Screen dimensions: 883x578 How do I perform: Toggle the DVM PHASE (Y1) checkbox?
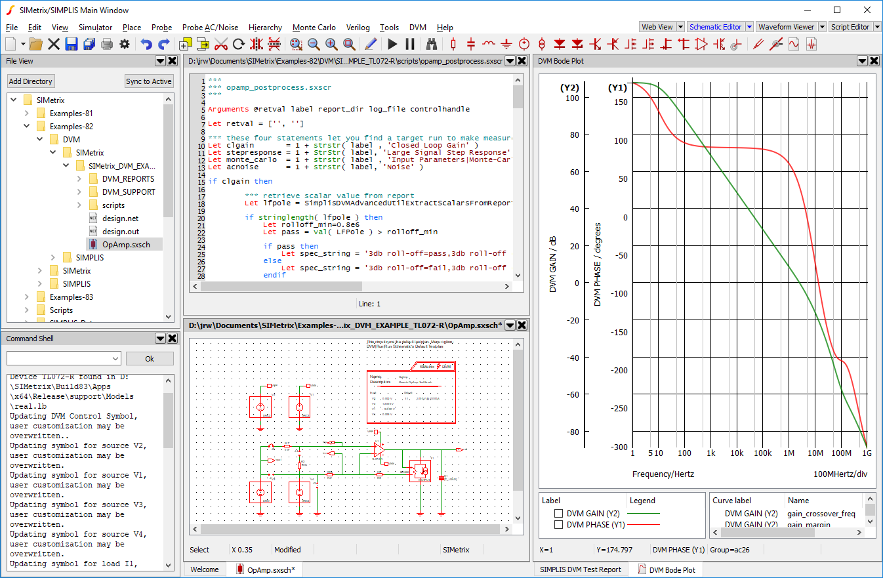559,525
